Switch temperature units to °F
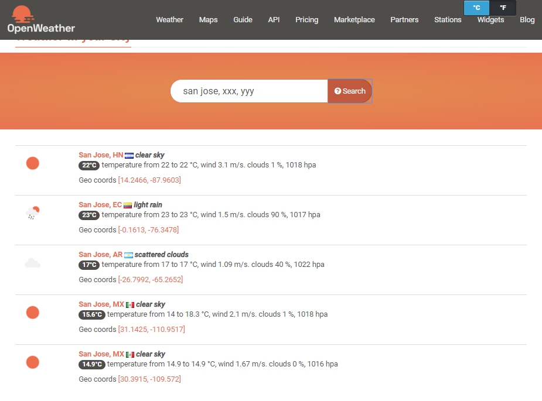542x401 pixels. coord(503,8)
